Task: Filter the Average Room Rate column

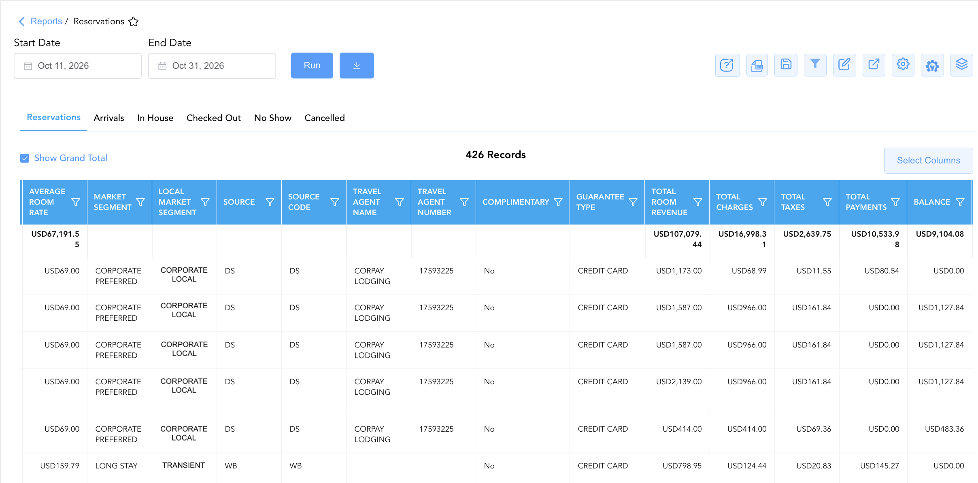Action: (75, 202)
